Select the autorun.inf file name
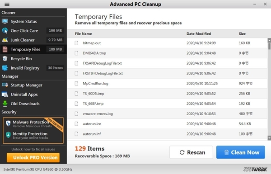 [x=92, y=134]
